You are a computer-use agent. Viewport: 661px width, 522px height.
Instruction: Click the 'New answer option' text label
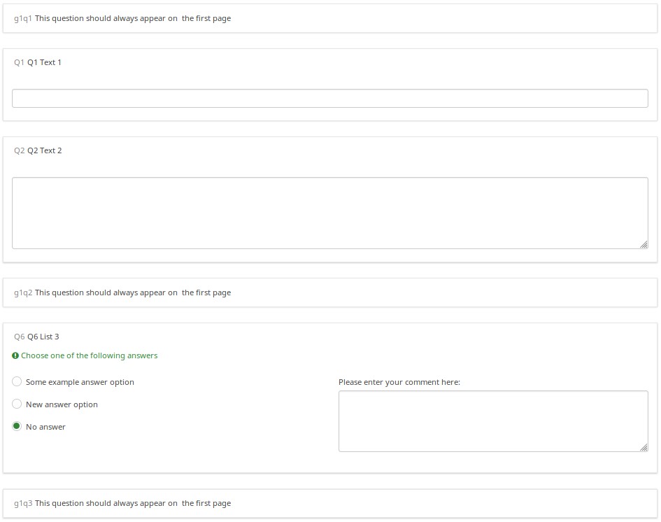pyautogui.click(x=62, y=404)
